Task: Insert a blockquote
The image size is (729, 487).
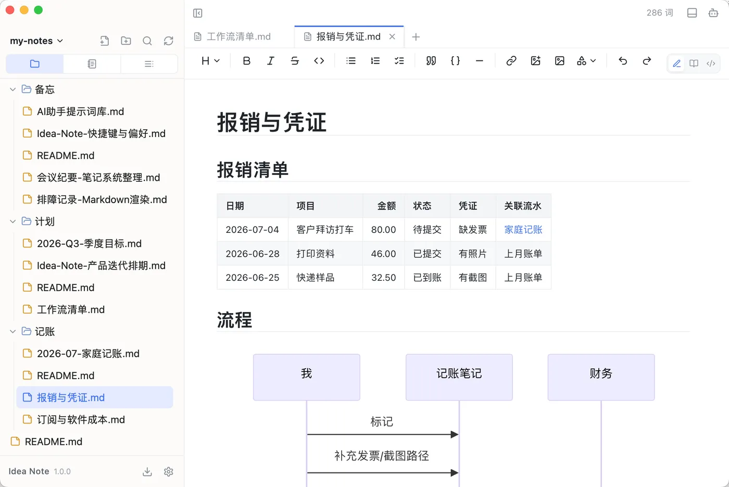Action: (x=431, y=61)
